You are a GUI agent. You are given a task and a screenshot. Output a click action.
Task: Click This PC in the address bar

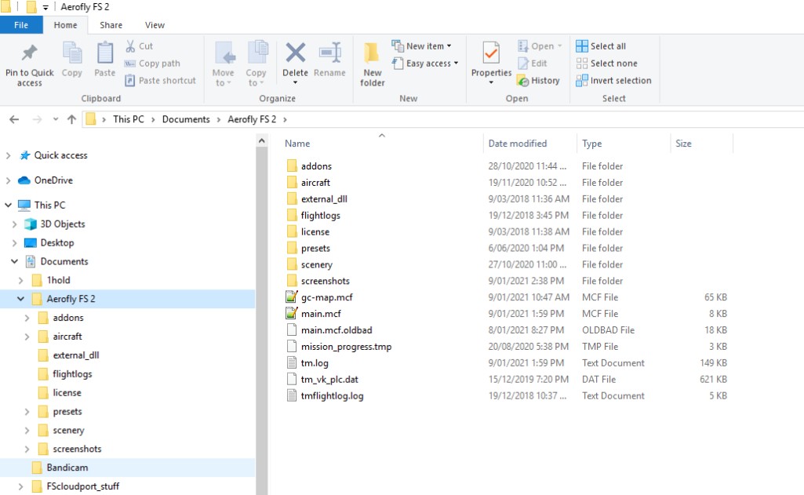pyautogui.click(x=128, y=119)
